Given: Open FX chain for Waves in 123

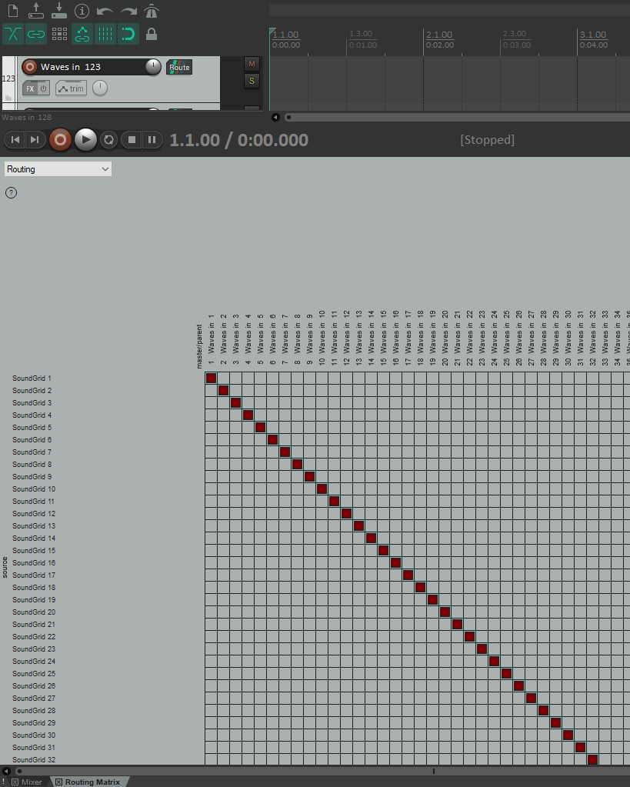Looking at the screenshot, I should point(31,88).
